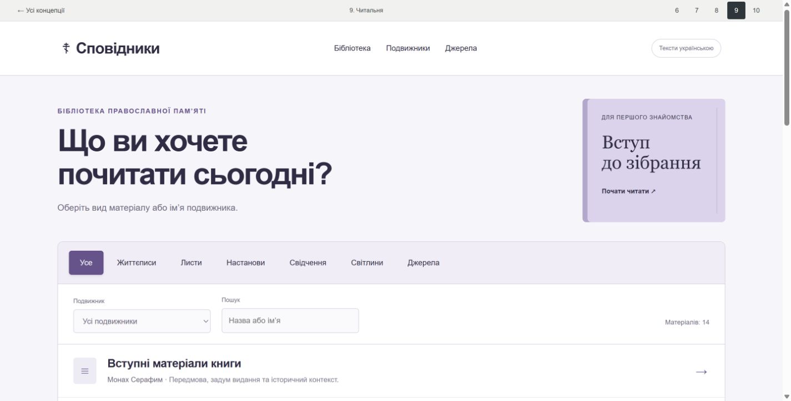The image size is (791, 401).
Task: Click the scrollbar up arrow
Action: click(x=787, y=4)
